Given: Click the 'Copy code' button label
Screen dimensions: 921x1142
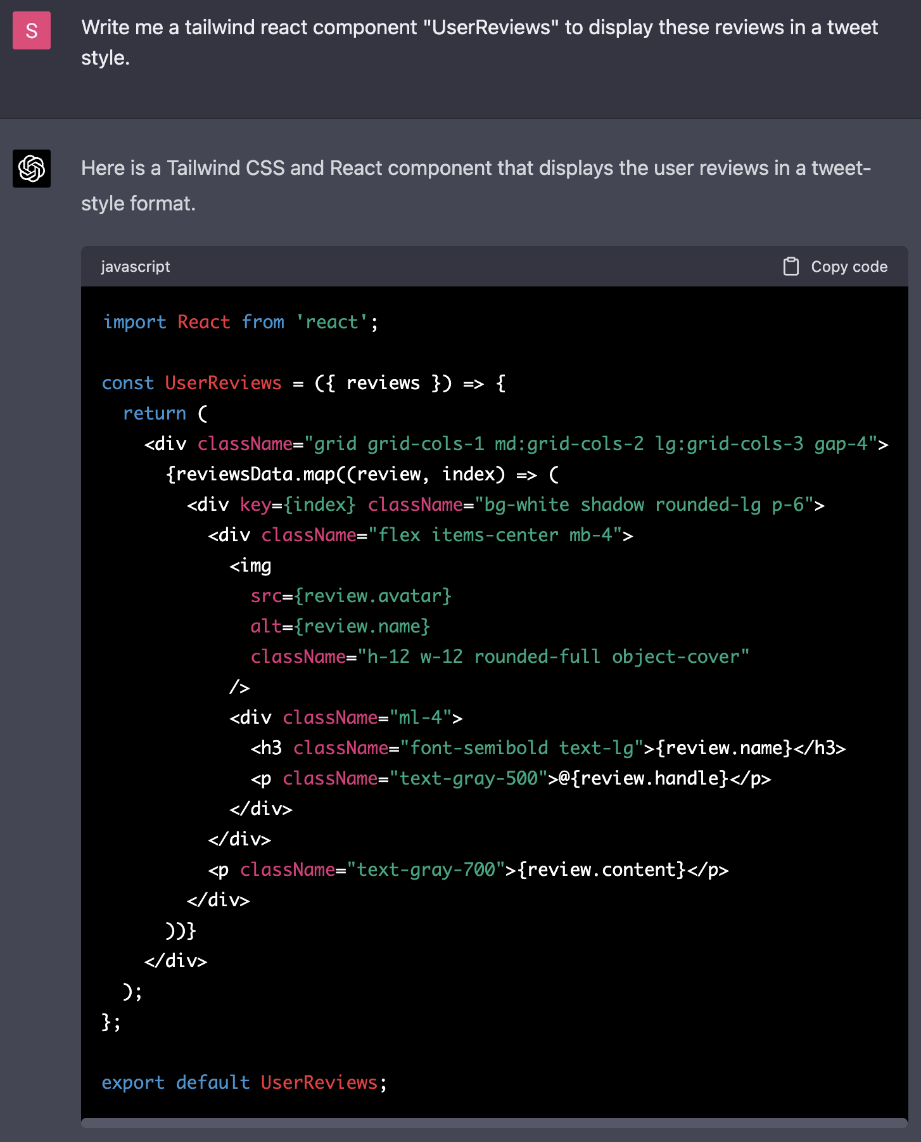Looking at the screenshot, I should (x=849, y=267).
